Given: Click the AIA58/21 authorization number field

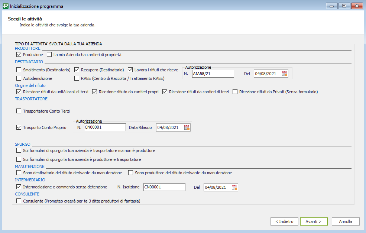Looking at the screenshot, I should tap(213, 74).
